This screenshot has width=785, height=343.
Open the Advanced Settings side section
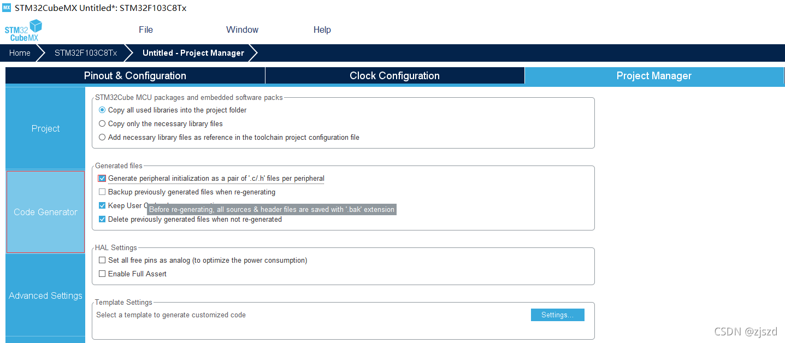click(45, 295)
